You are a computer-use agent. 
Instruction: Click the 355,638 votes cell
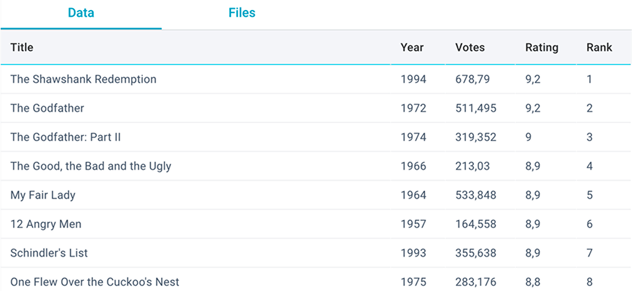476,253
